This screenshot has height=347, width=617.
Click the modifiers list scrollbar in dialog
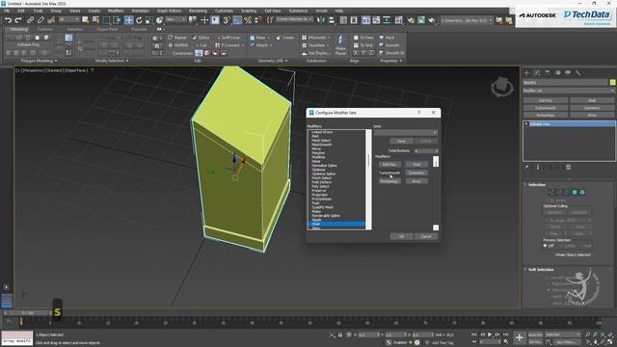[x=368, y=180]
